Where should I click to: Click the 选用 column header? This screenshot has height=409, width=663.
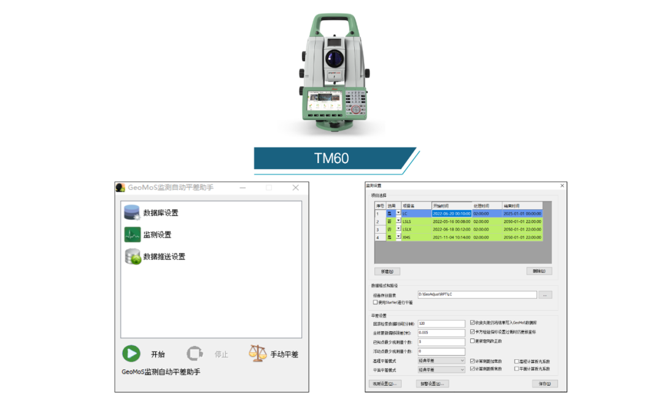tap(394, 206)
